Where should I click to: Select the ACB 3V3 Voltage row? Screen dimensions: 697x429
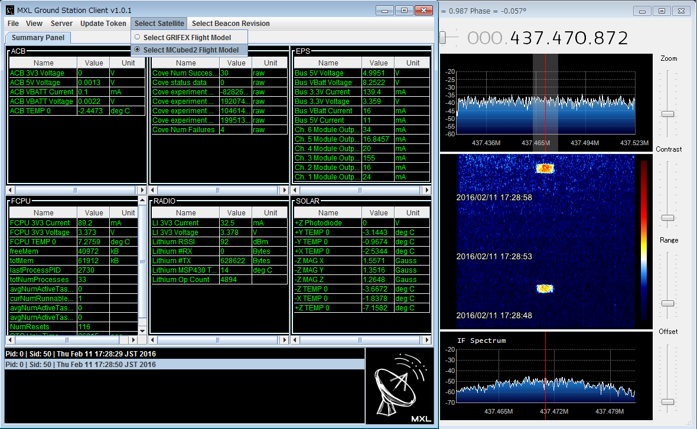(x=77, y=73)
